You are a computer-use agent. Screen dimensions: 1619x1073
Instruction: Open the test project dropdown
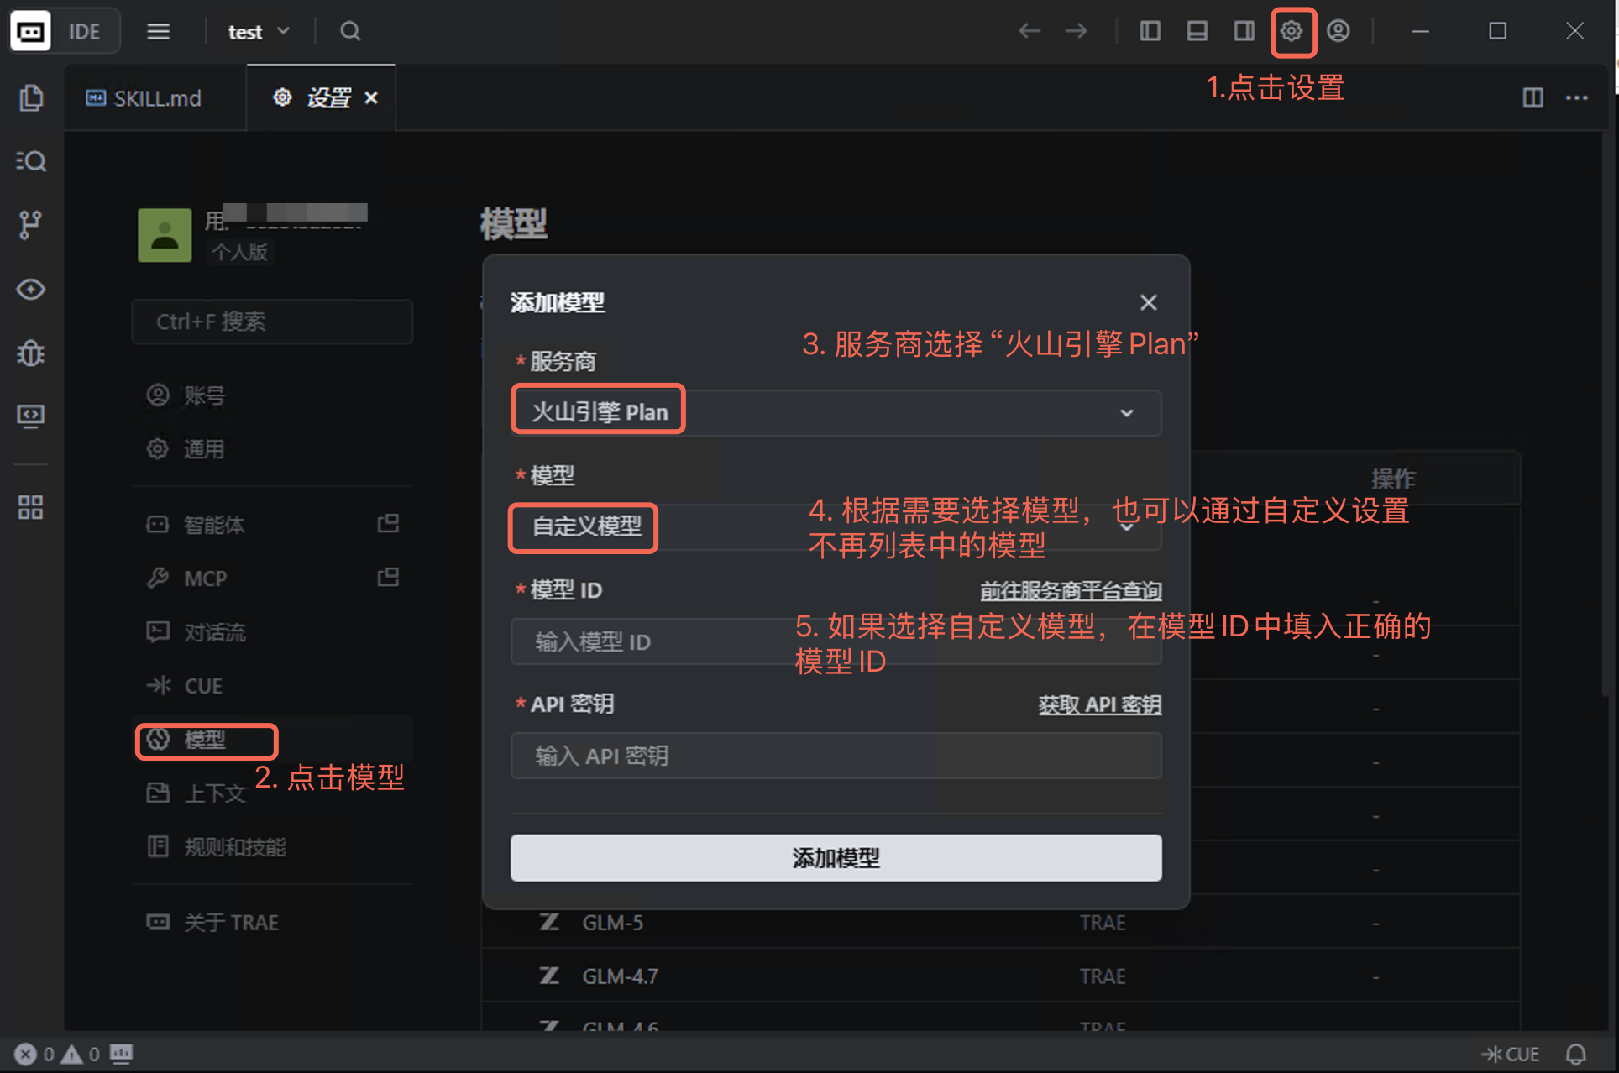pos(258,31)
